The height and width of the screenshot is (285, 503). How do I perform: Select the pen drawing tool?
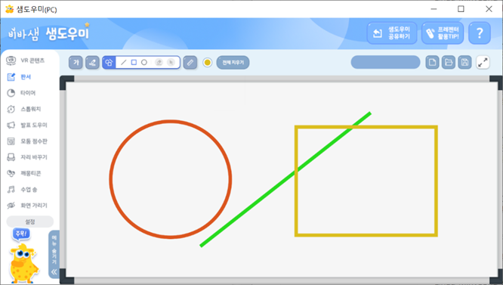tap(92, 62)
